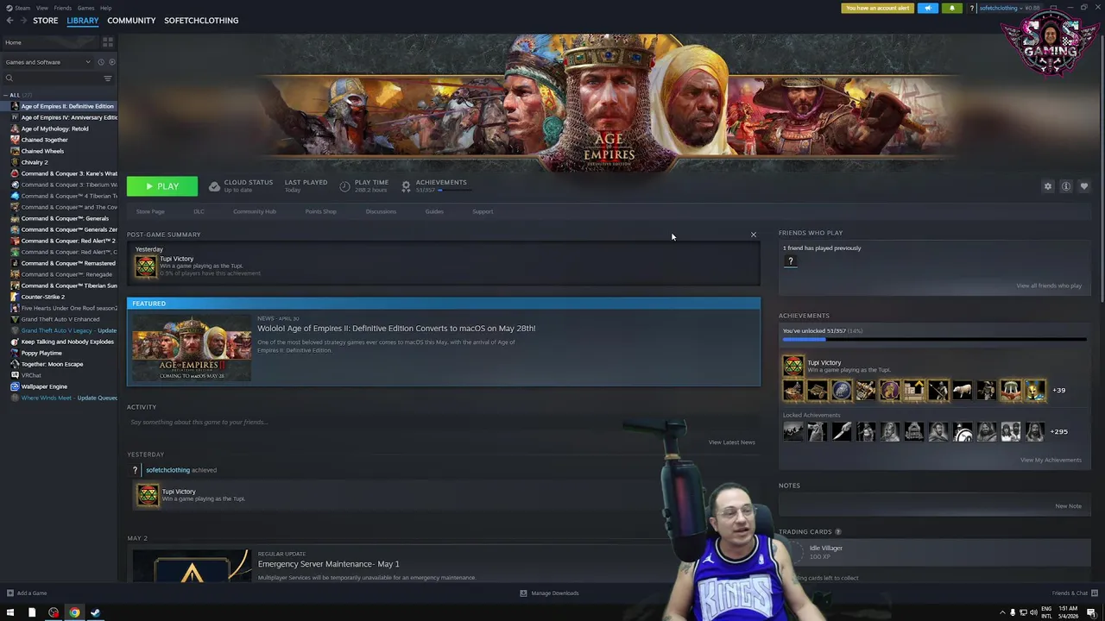Open the Guides link
The width and height of the screenshot is (1105, 621).
pyautogui.click(x=434, y=211)
